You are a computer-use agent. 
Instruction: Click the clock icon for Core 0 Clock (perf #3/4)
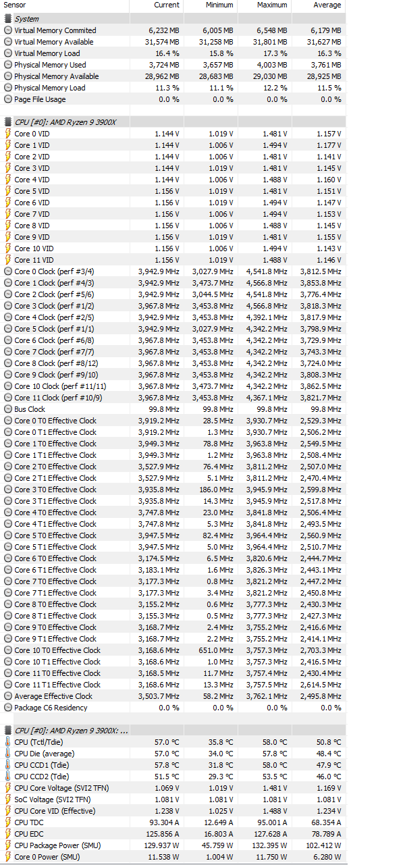pos(8,271)
